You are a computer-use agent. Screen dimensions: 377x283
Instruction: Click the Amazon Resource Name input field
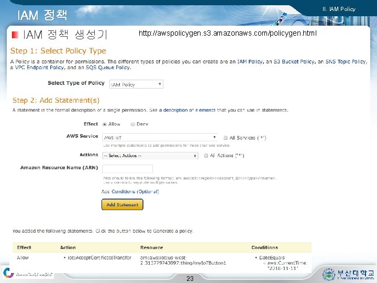pos(127,169)
